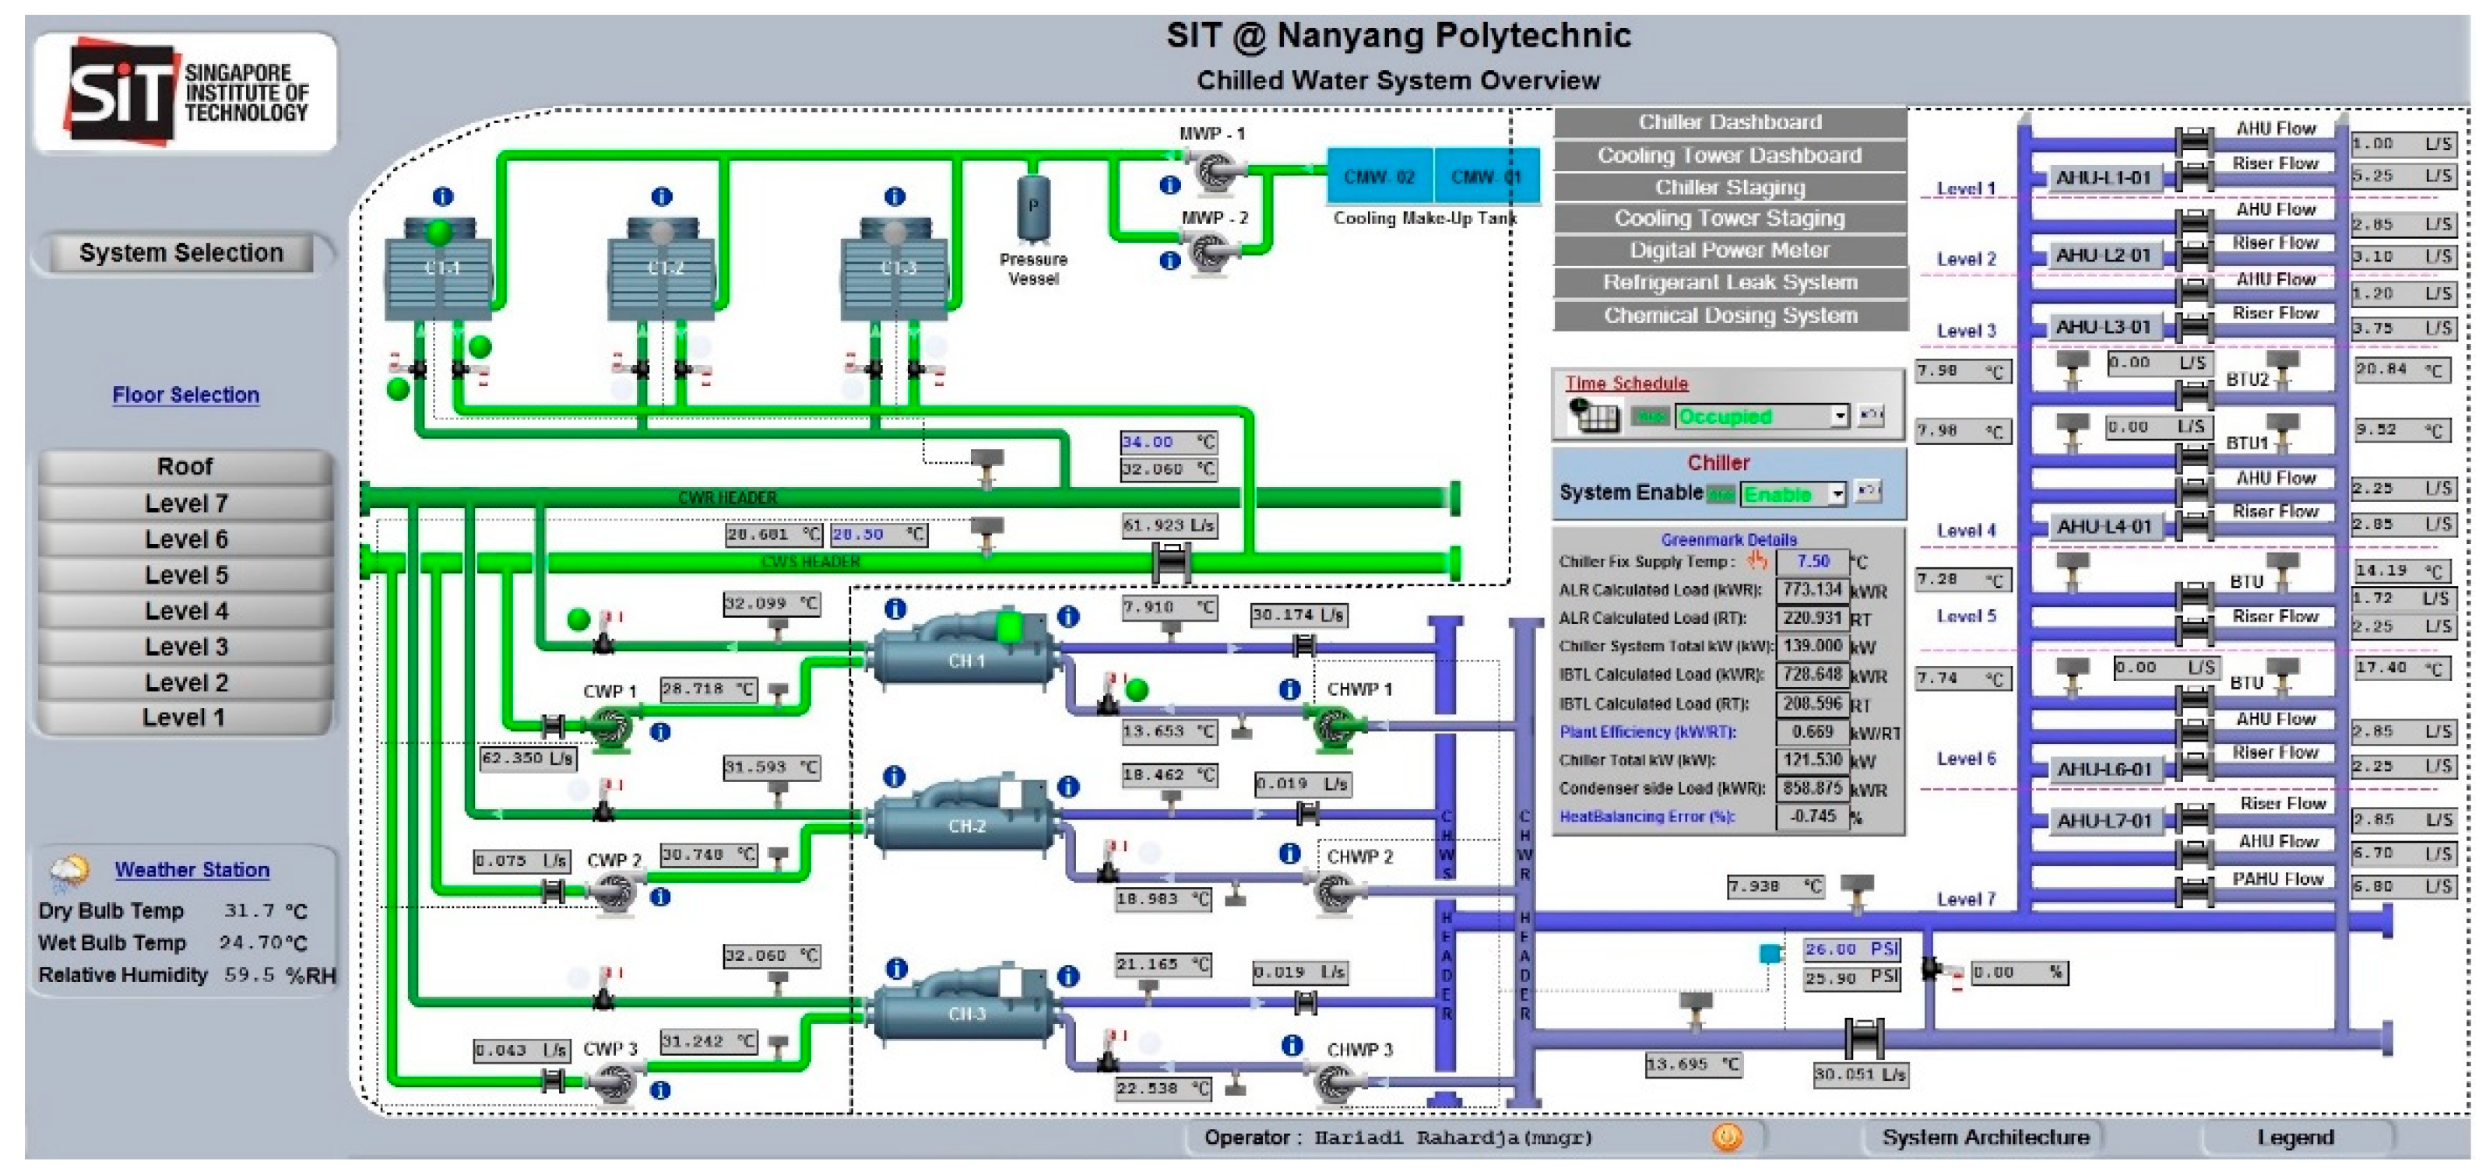Click the System Architecture button
This screenshot has height=1175, width=2486.
coord(1984,1138)
